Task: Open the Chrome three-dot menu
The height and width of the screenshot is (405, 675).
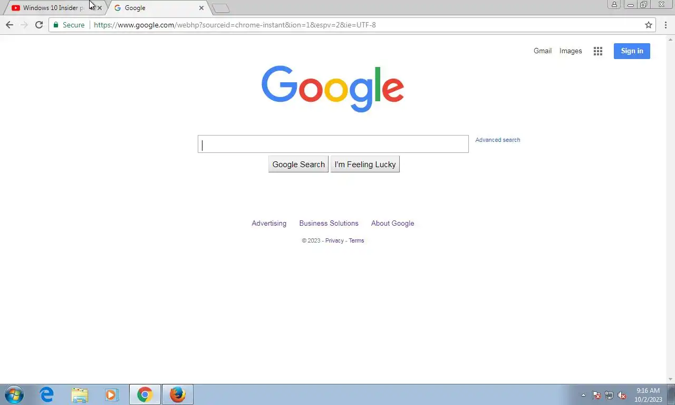Action: (666, 25)
